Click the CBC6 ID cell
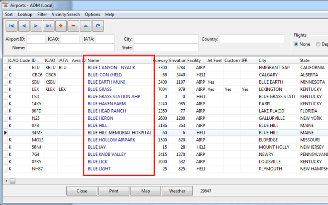The image size is (328, 205). pos(37,75)
